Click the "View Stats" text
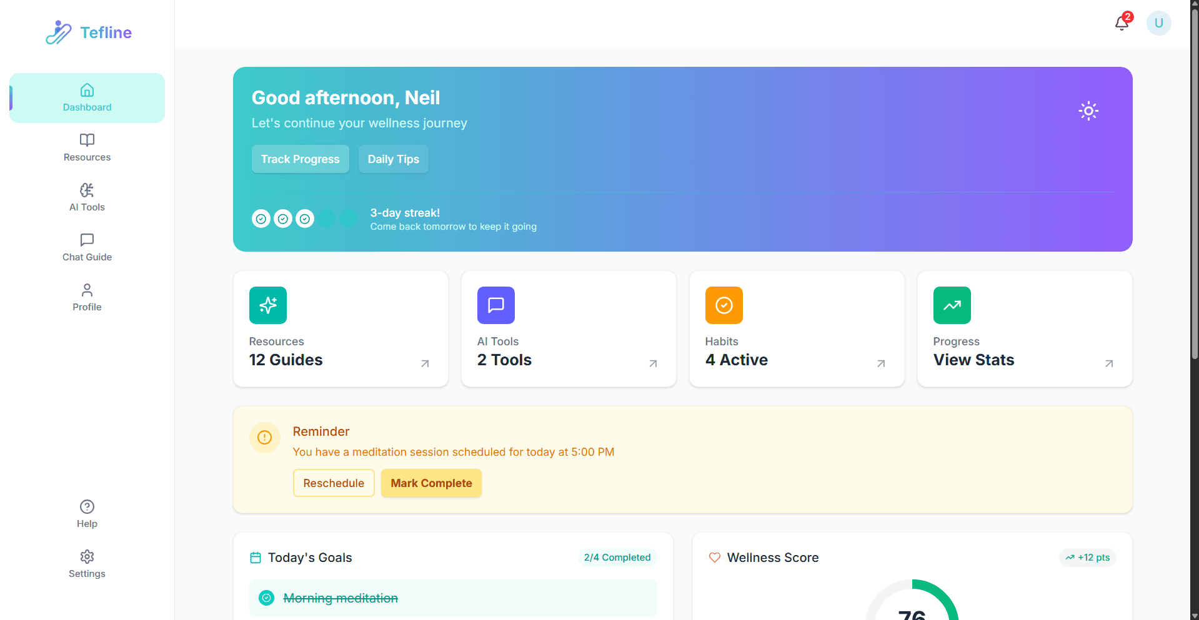This screenshot has width=1199, height=620. coord(973,360)
